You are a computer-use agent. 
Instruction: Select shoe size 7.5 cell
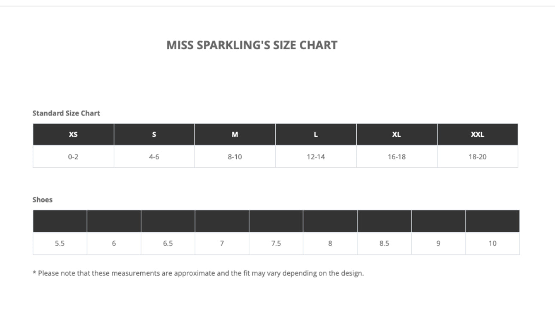(276, 243)
